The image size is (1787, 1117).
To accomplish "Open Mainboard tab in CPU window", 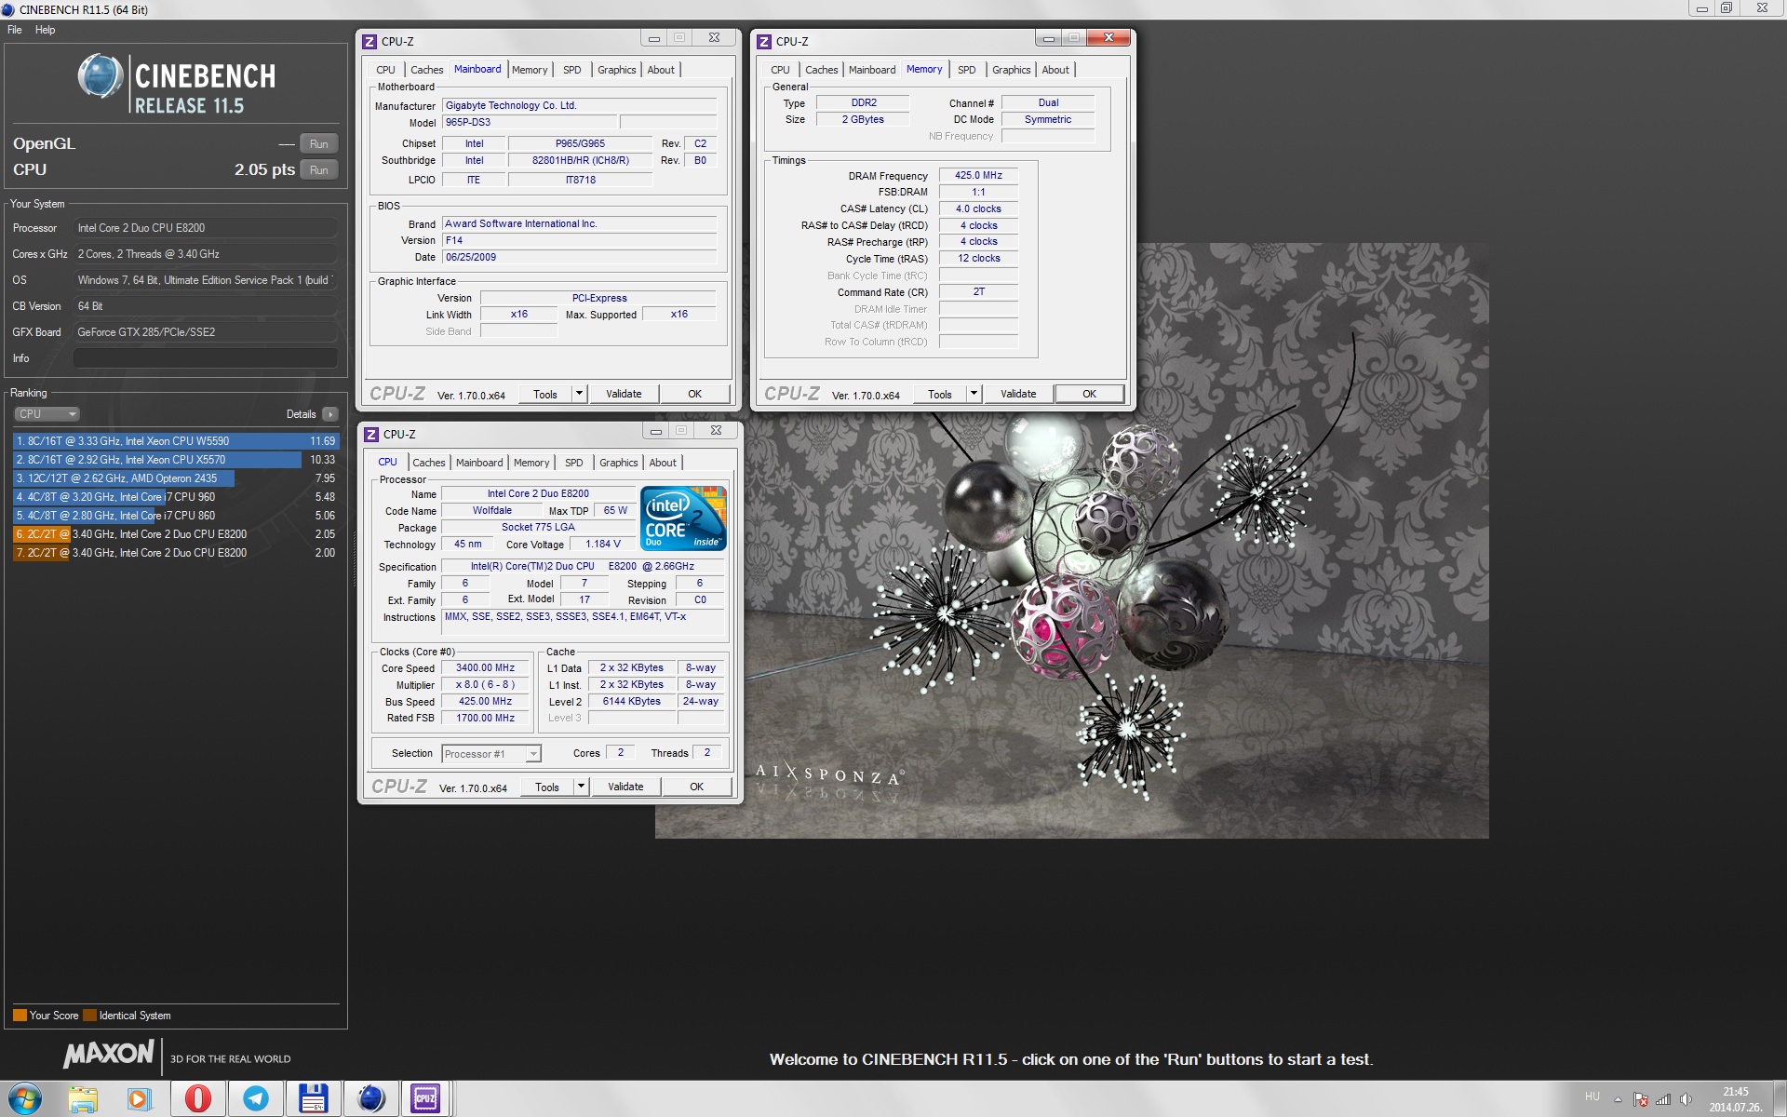I will [x=479, y=463].
